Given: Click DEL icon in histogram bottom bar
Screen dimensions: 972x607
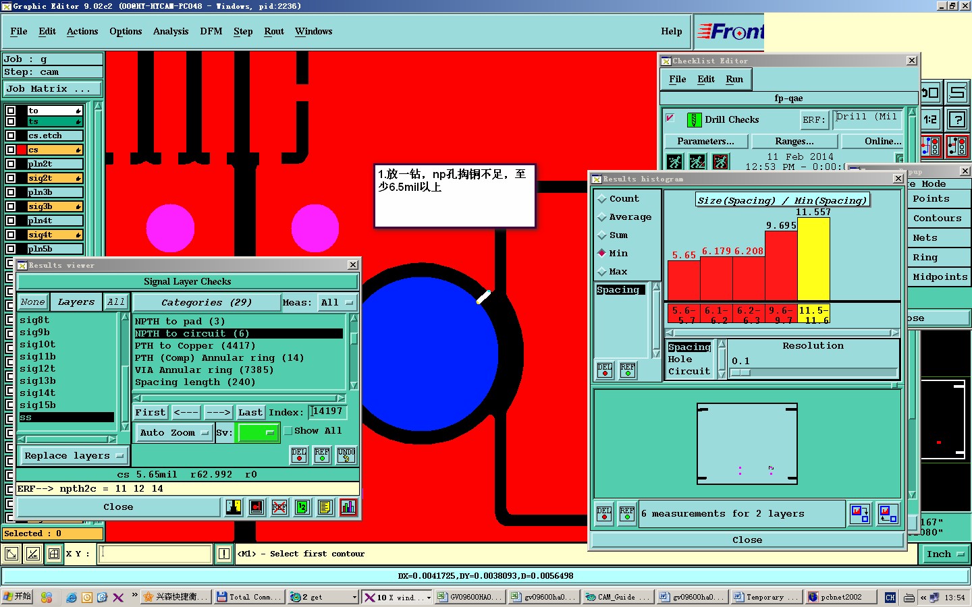Looking at the screenshot, I should point(604,514).
